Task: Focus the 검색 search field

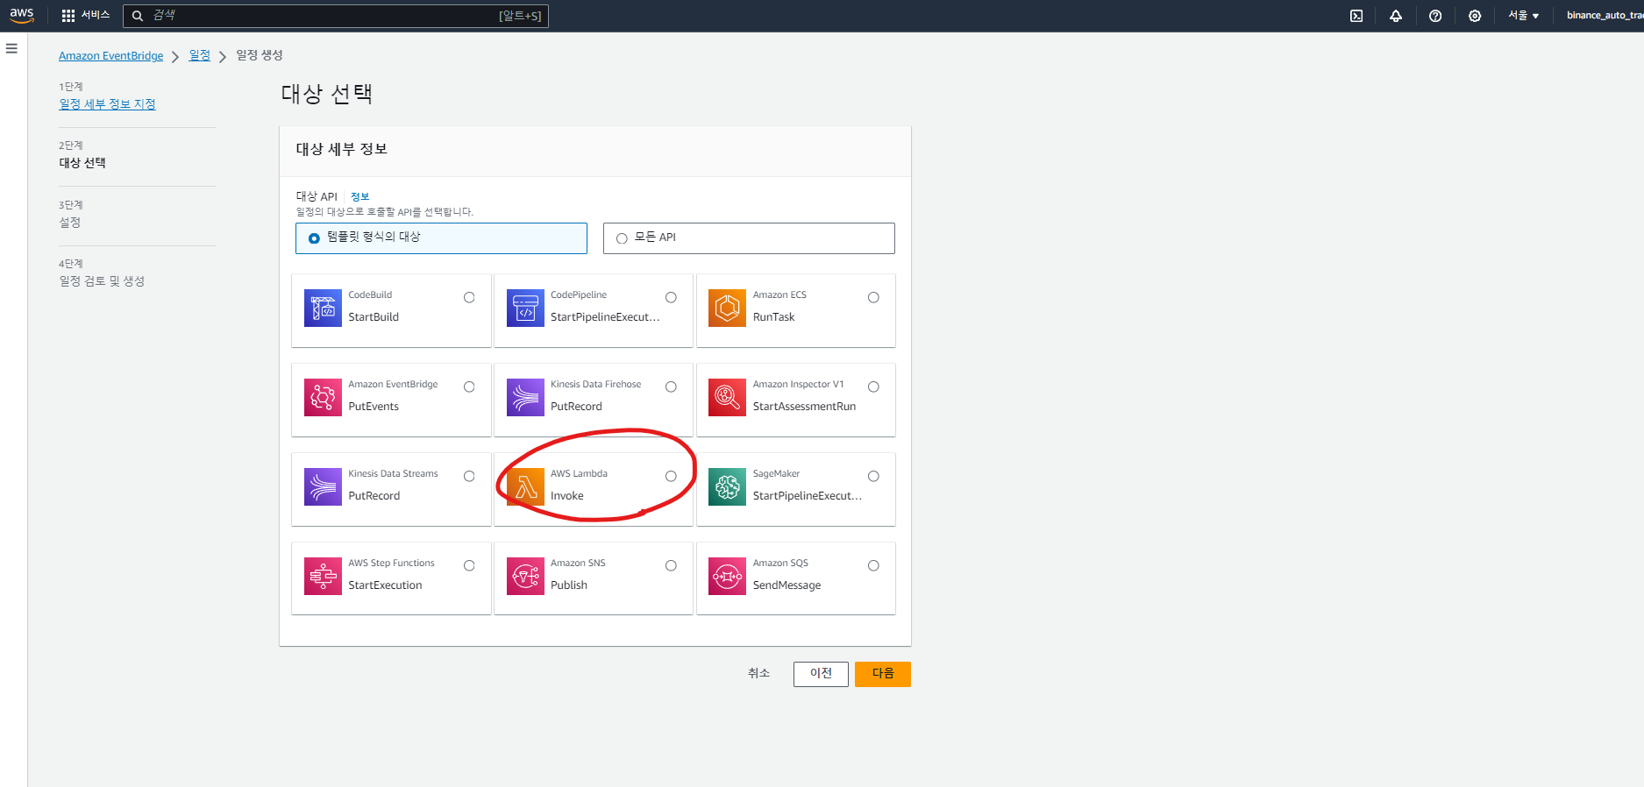Action: 336,16
